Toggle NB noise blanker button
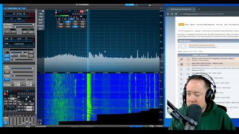Image resolution: width=239 pixels, height=134 pixels. (20, 104)
